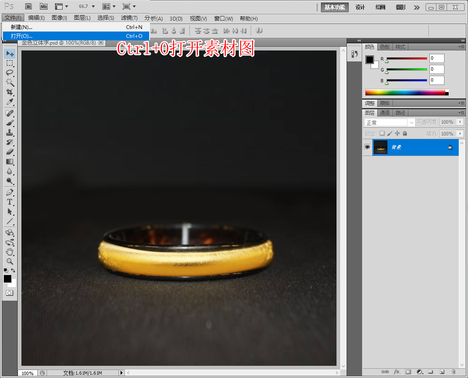The image size is (468, 378).
Task: Select the Path Selection tool
Action: pyautogui.click(x=10, y=211)
